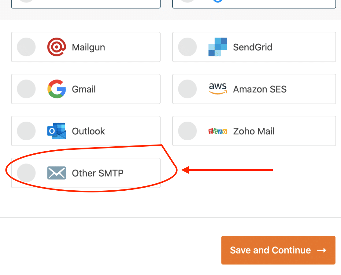This screenshot has width=341, height=275.
Task: Select the Other SMTP radio button
Action: click(26, 173)
